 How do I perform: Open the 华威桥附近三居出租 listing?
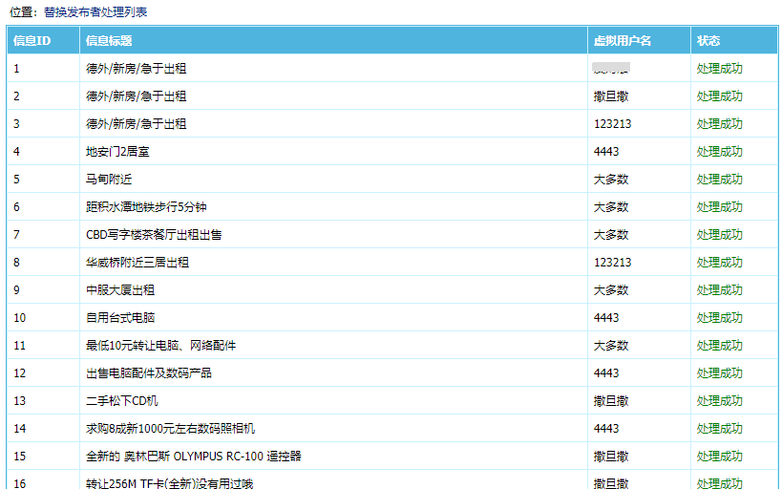[x=137, y=263]
